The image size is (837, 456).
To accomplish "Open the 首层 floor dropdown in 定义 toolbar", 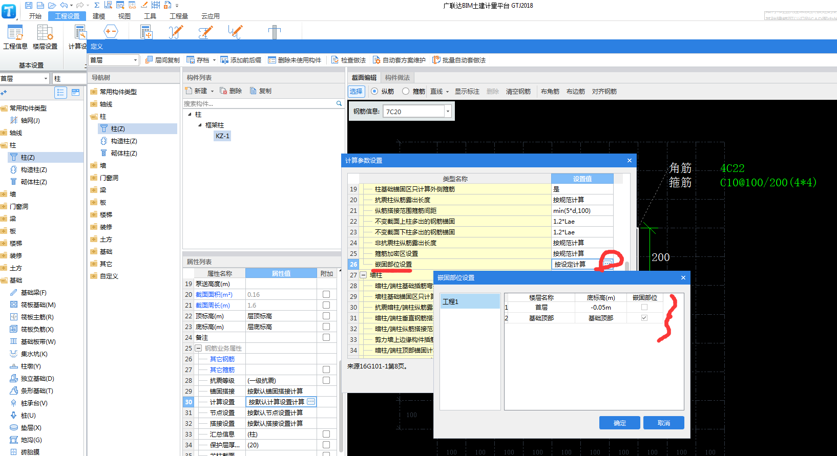I will click(135, 60).
